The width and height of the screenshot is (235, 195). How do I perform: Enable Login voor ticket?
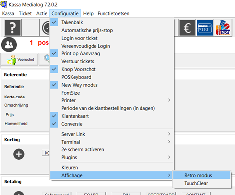click(x=112, y=38)
